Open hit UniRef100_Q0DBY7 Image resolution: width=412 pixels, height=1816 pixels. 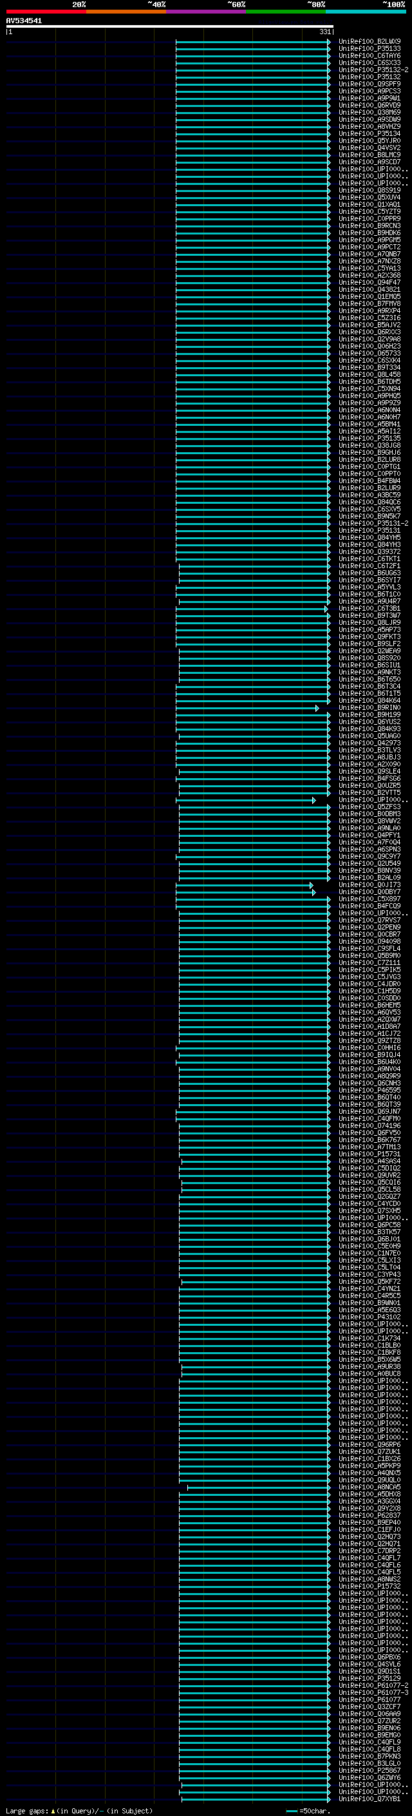coord(369,892)
